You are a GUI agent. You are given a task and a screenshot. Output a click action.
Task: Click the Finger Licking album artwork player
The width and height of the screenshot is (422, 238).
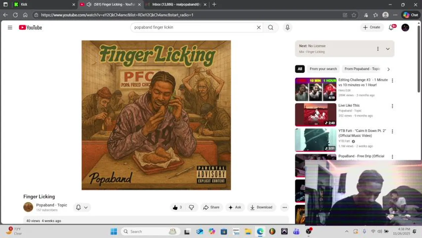(156, 115)
